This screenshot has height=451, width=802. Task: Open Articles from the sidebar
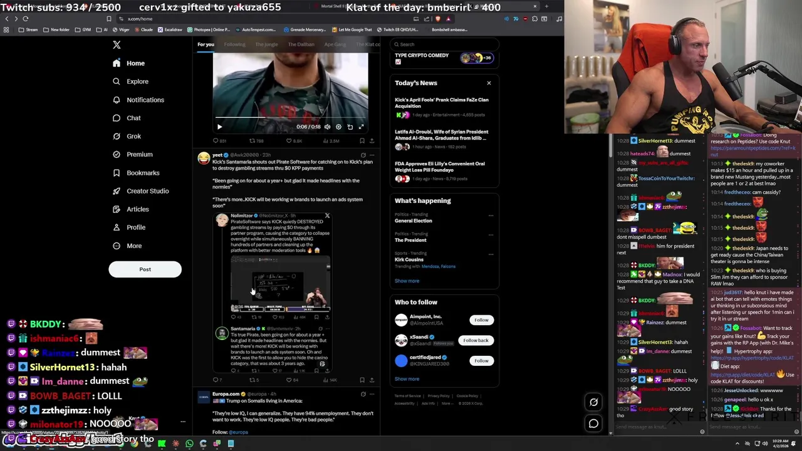coord(130,209)
